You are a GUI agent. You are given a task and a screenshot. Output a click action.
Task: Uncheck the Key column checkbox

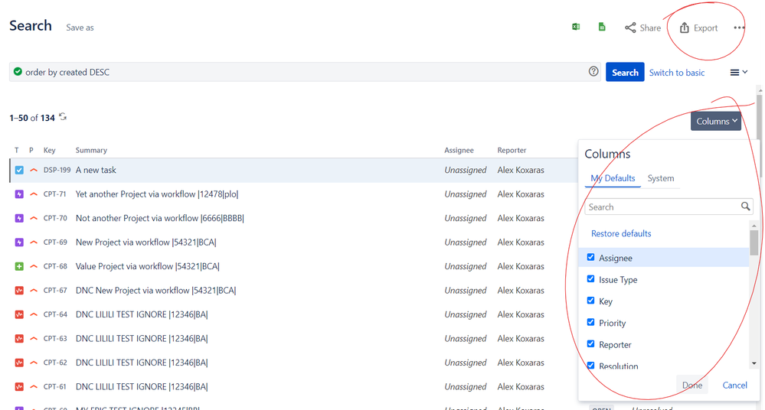pyautogui.click(x=591, y=301)
